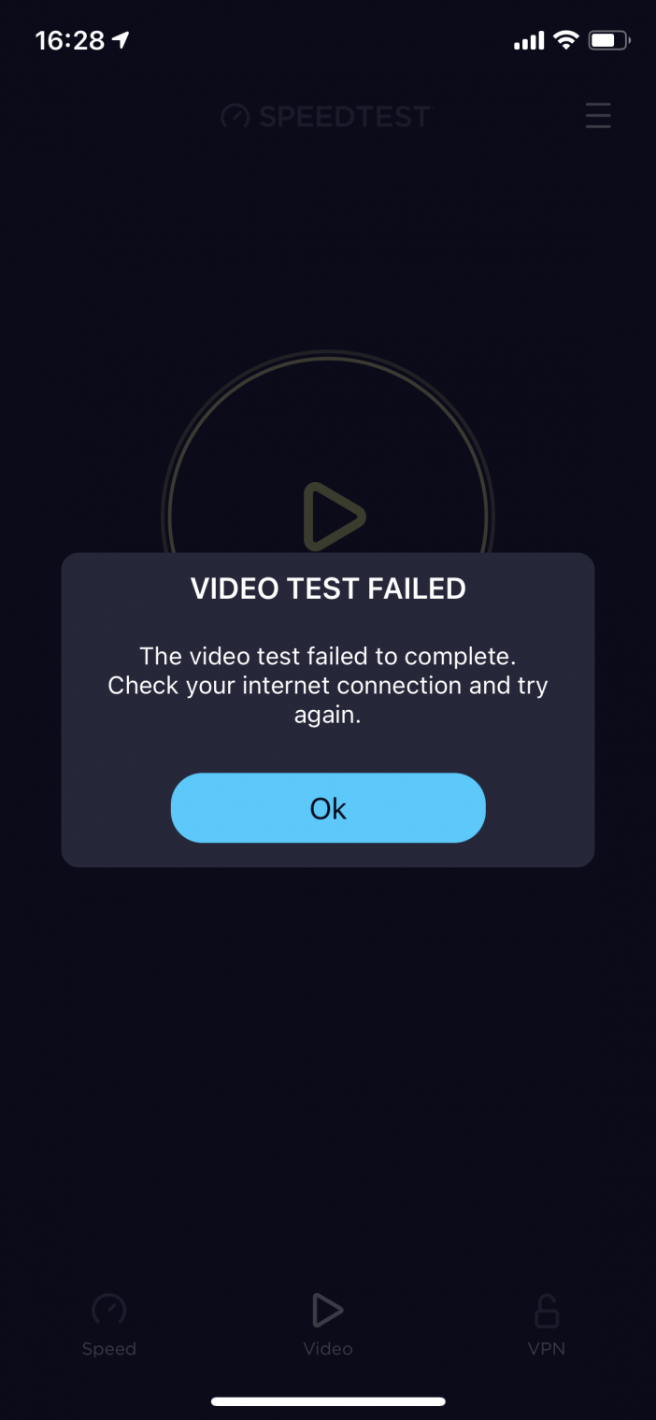This screenshot has width=656, height=1420.
Task: Tap the SPEEDTEST title text
Action: point(345,116)
